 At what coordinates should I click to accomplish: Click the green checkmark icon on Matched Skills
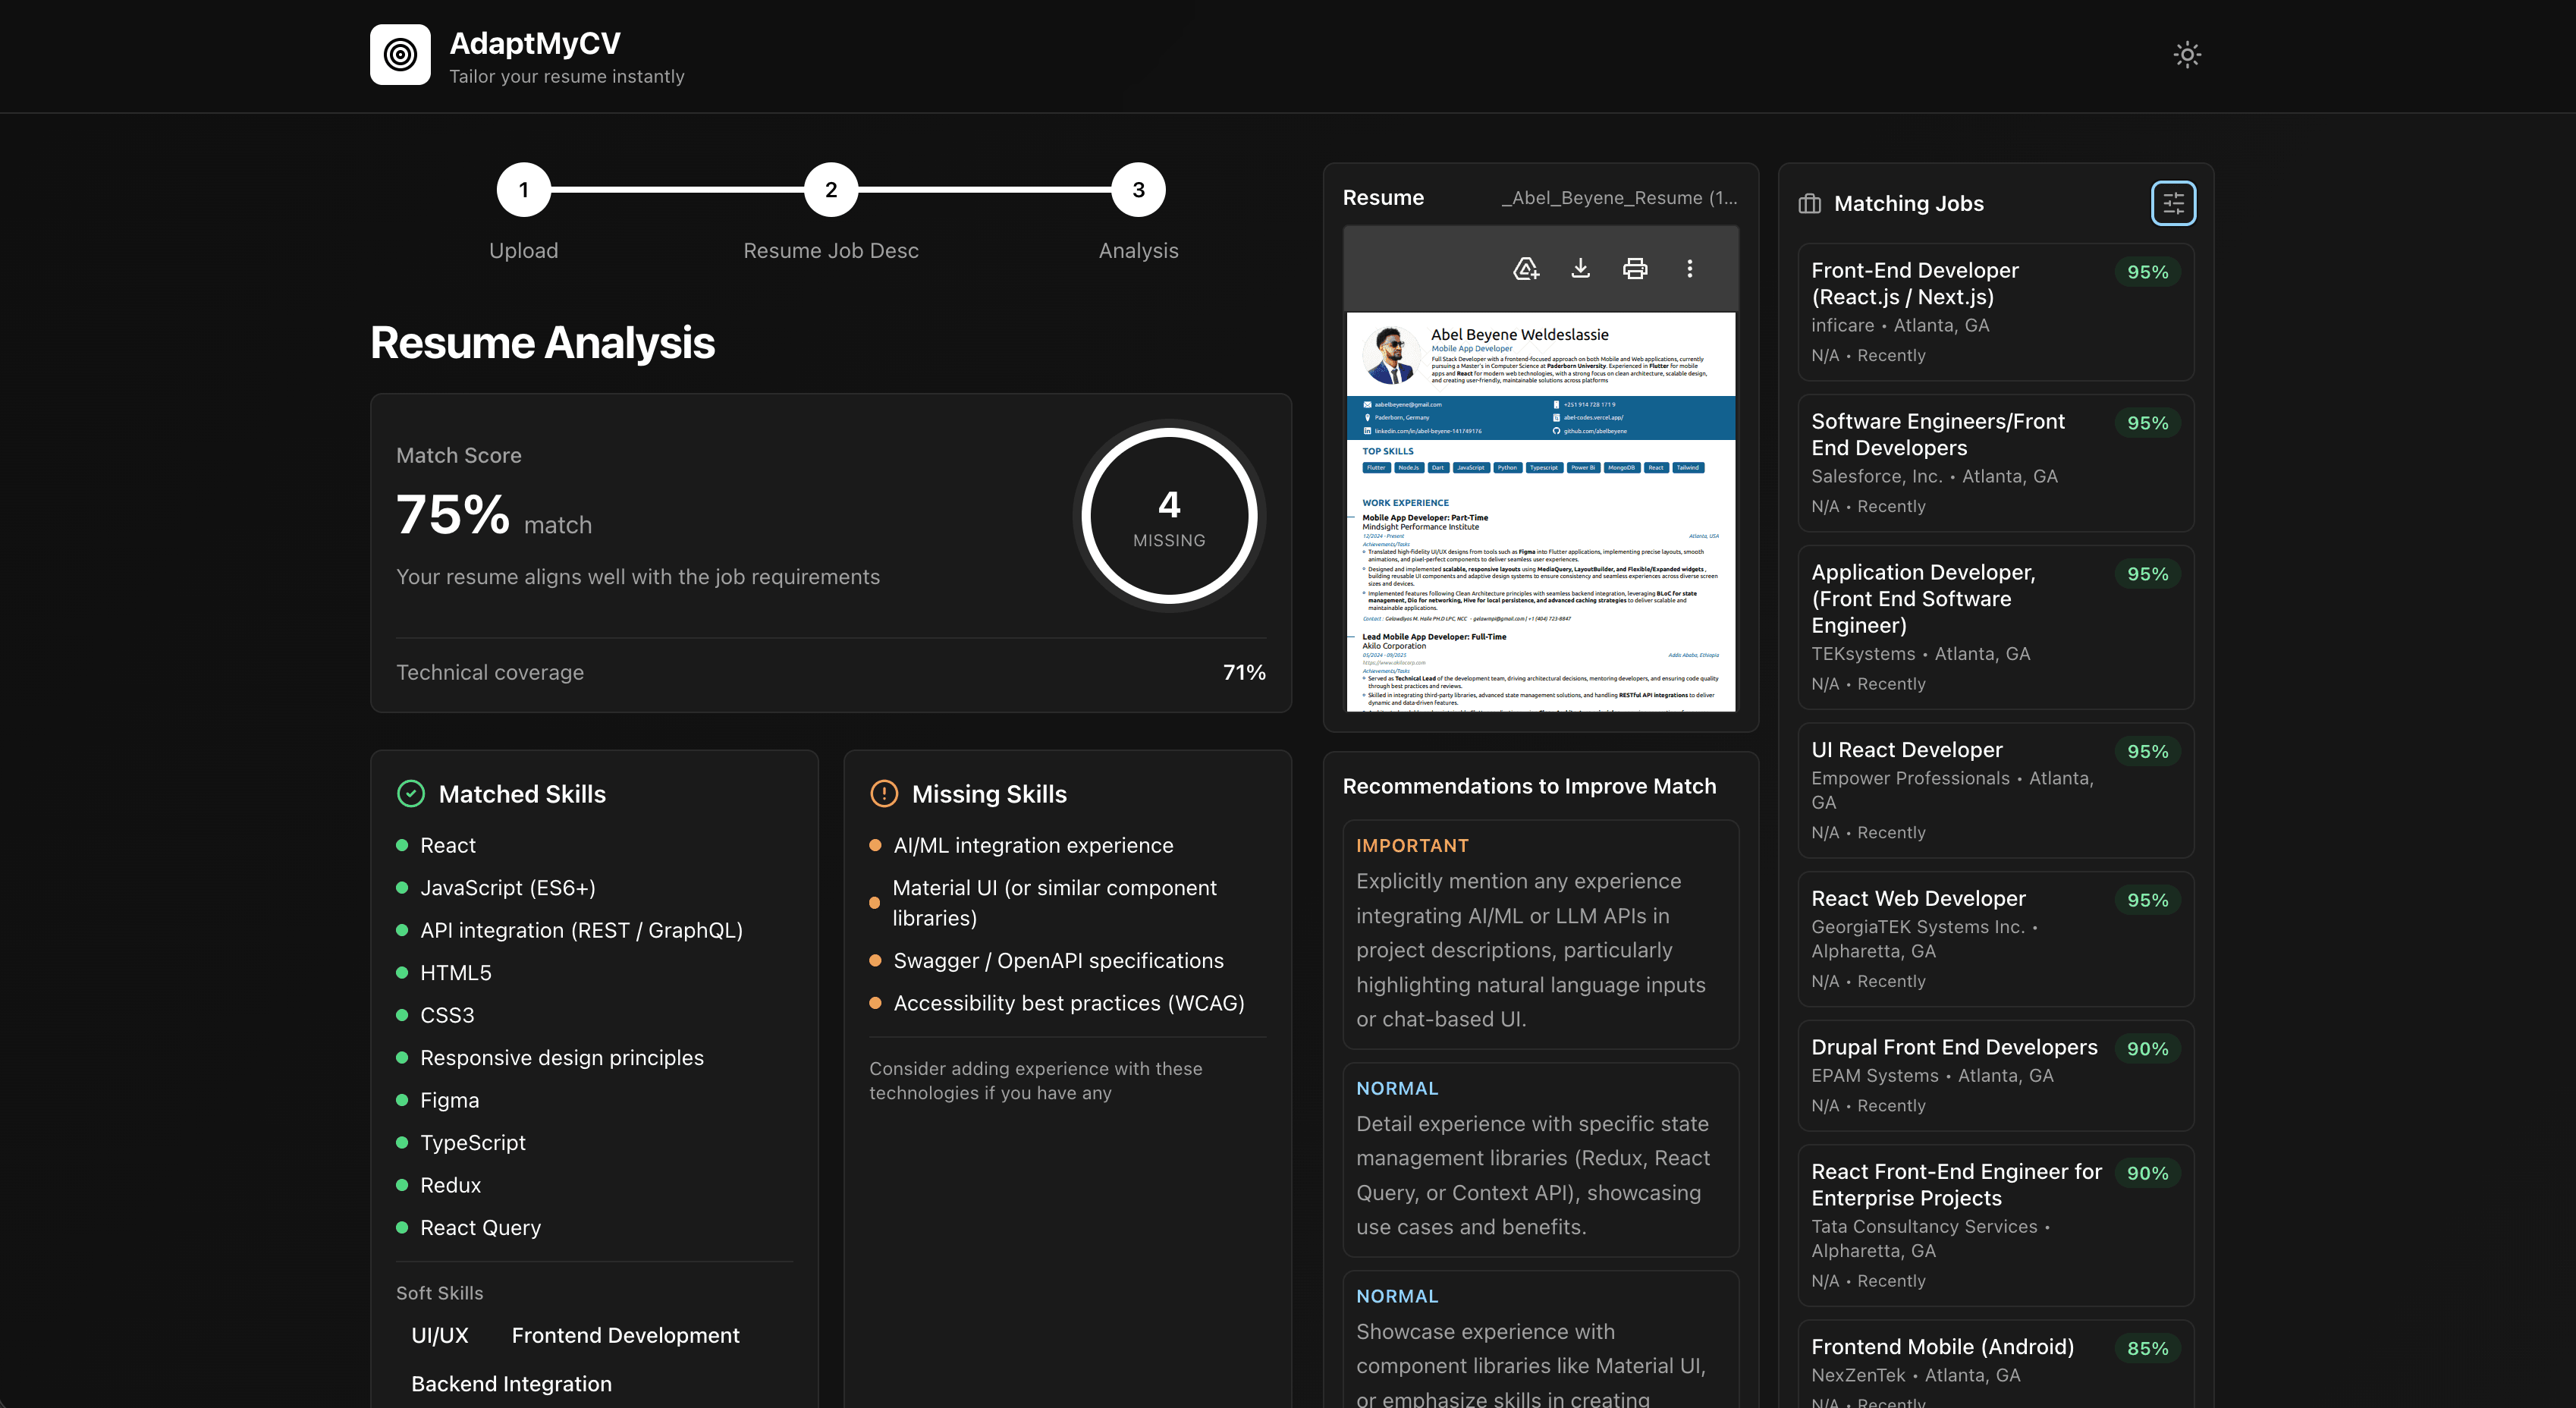(410, 793)
